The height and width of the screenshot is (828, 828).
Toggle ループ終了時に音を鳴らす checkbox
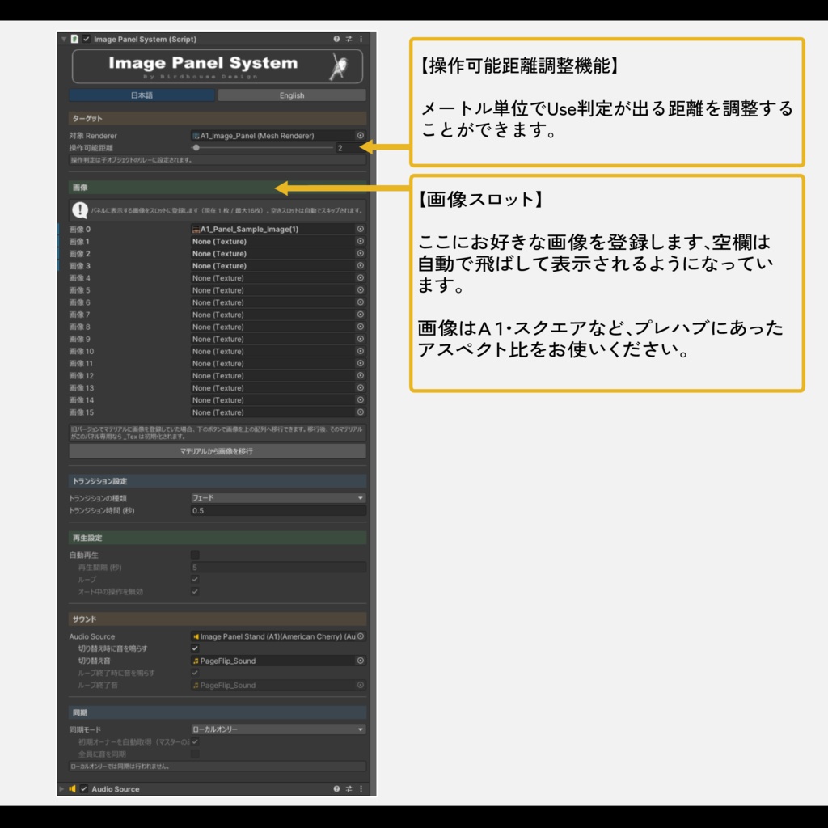(195, 673)
